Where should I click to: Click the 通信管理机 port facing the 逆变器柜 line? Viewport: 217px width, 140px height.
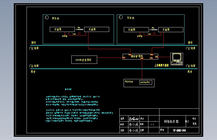pos(124,58)
